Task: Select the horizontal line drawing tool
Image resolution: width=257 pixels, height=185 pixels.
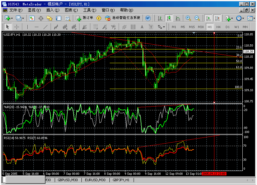Action: coord(37,27)
